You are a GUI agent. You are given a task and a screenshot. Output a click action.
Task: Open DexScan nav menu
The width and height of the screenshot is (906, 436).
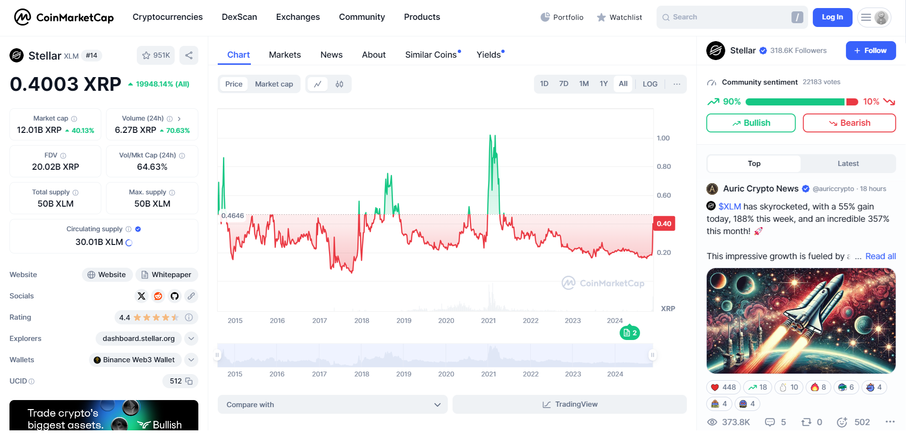pyautogui.click(x=239, y=17)
